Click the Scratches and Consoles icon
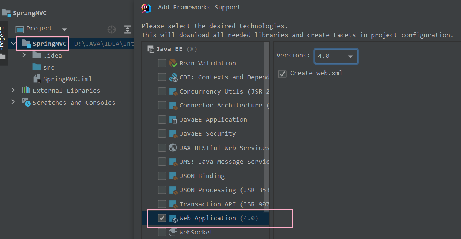This screenshot has height=239, width=461. [x=26, y=102]
